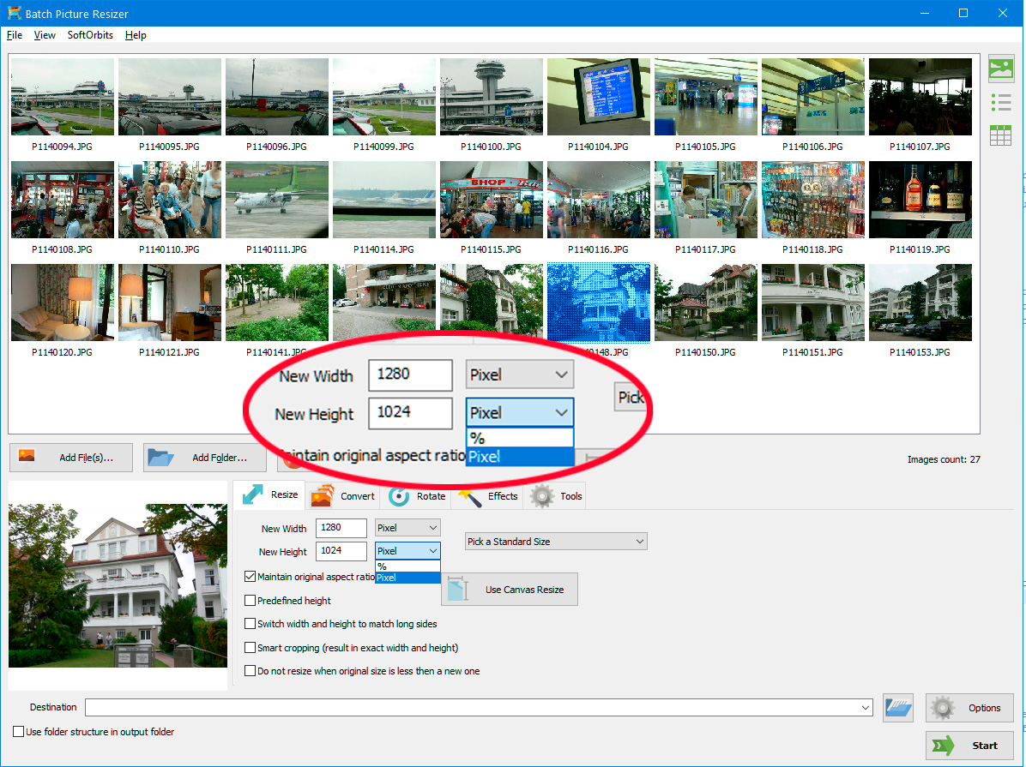This screenshot has height=767, width=1026.
Task: Expand the New Width unit dropdown
Action: pos(408,528)
